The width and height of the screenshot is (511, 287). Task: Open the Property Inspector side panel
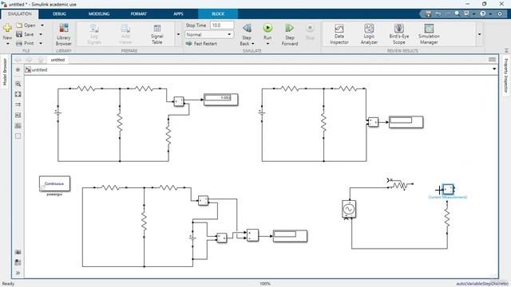point(505,76)
